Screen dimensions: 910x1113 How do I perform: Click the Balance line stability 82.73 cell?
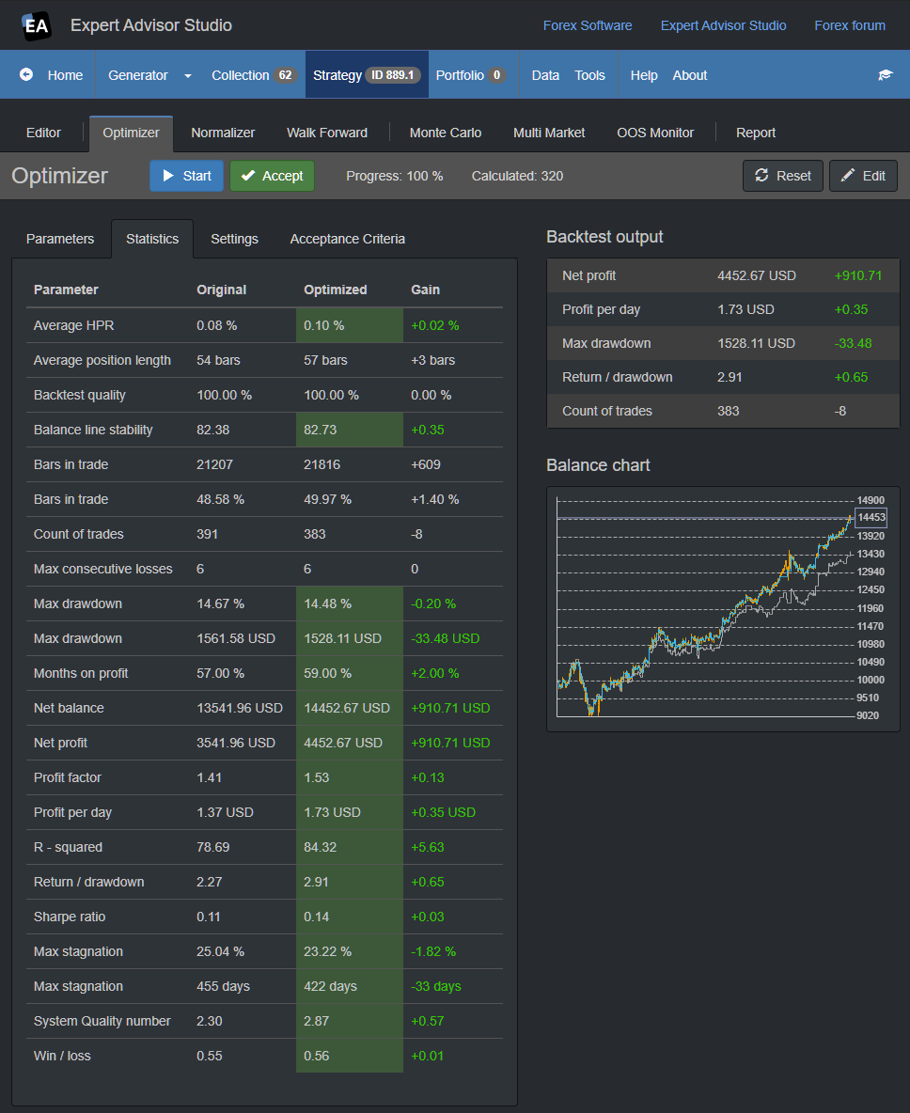tap(349, 430)
